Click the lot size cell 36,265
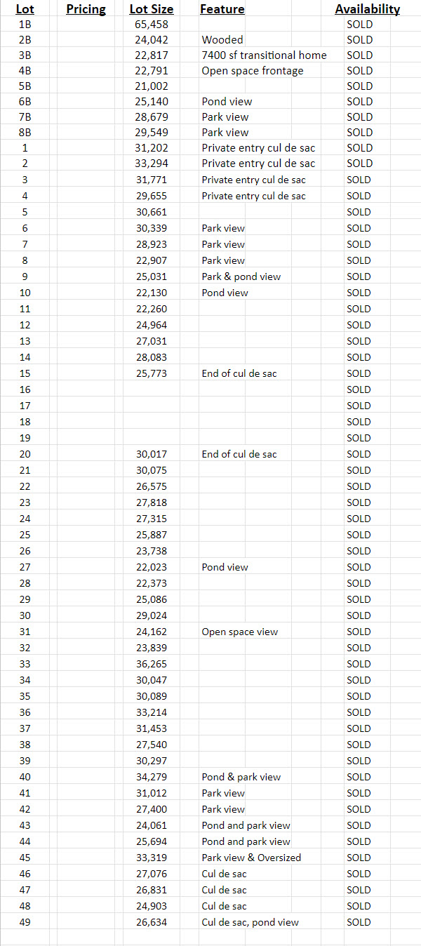The image size is (421, 946). coord(152,664)
